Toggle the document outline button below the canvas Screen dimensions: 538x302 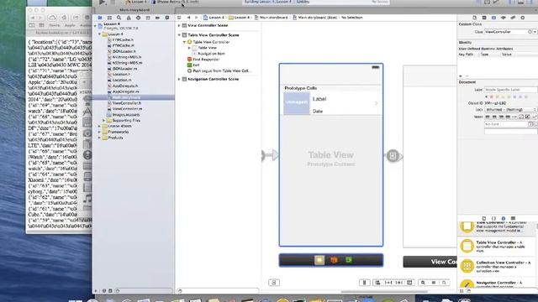[274, 283]
